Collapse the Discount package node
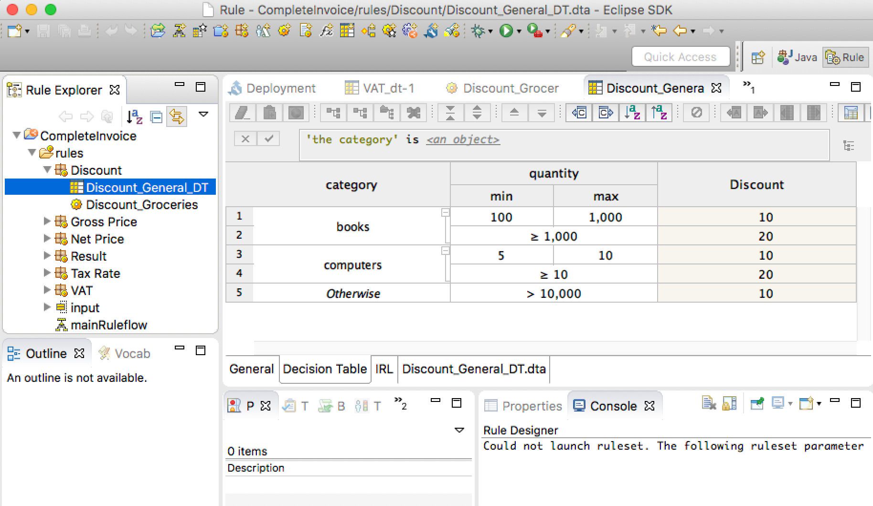 click(x=47, y=170)
